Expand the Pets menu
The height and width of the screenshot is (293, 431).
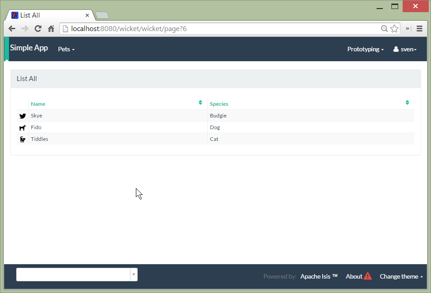point(66,49)
